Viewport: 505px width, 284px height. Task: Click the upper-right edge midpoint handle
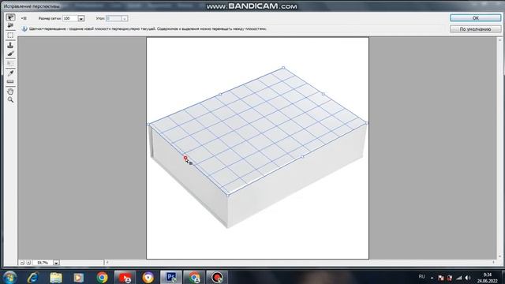[324, 94]
